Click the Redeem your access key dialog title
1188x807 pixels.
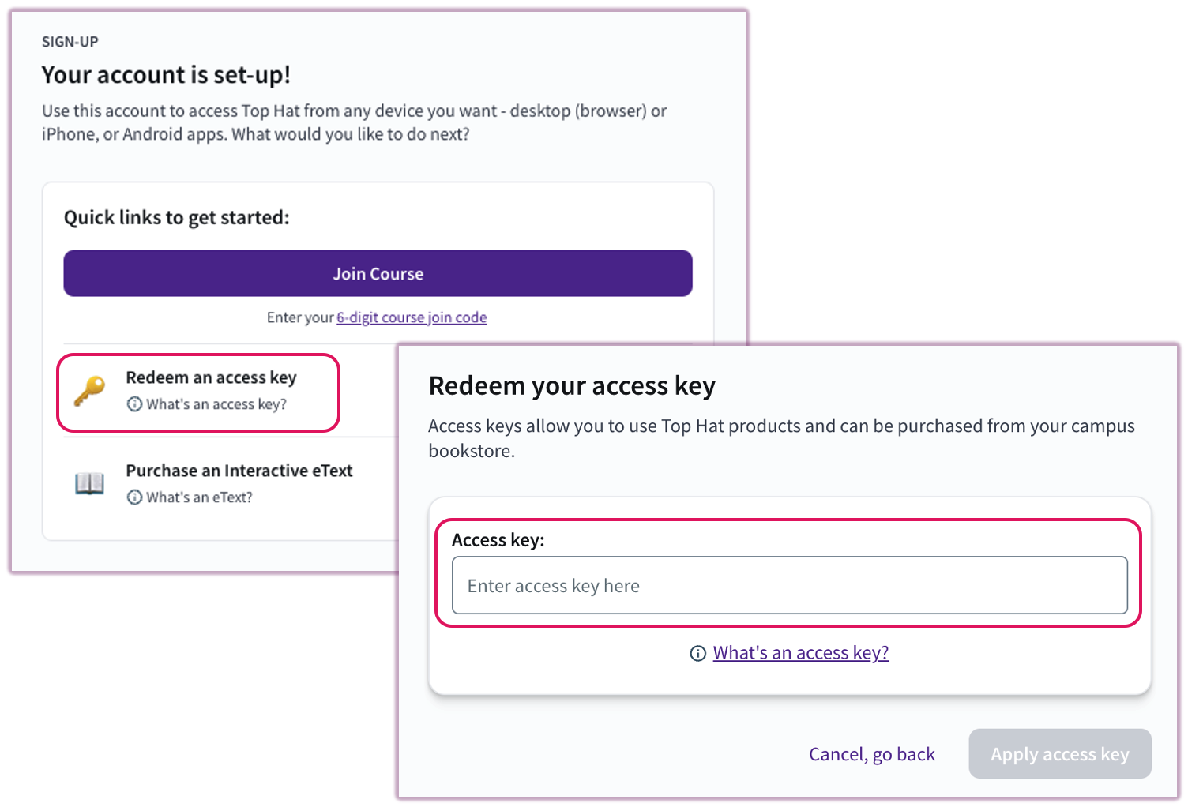[x=572, y=386]
